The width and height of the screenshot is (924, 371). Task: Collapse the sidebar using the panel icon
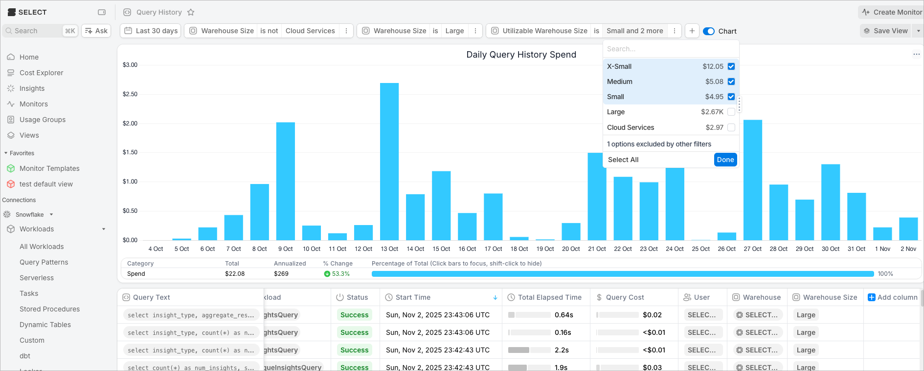pos(102,12)
